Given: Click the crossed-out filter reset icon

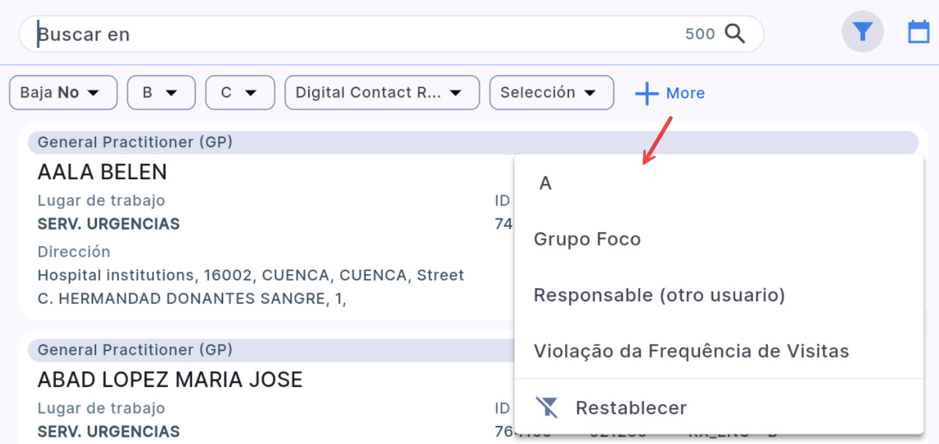Looking at the screenshot, I should 547,407.
